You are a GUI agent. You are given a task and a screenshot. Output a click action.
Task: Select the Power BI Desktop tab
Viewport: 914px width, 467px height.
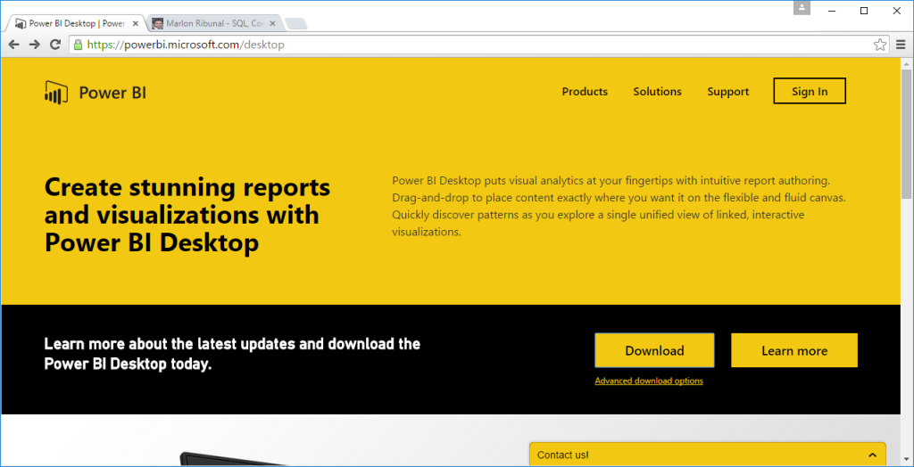click(x=77, y=24)
